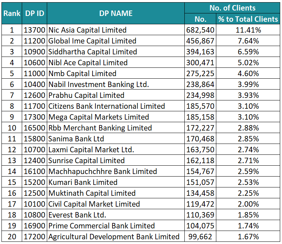
Task: Select Citizens Bank International Limited row name
Action: [107, 106]
